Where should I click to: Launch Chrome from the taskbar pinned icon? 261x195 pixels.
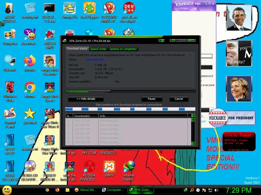pos(47,190)
